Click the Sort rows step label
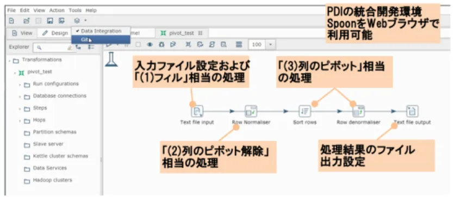 (x=304, y=122)
